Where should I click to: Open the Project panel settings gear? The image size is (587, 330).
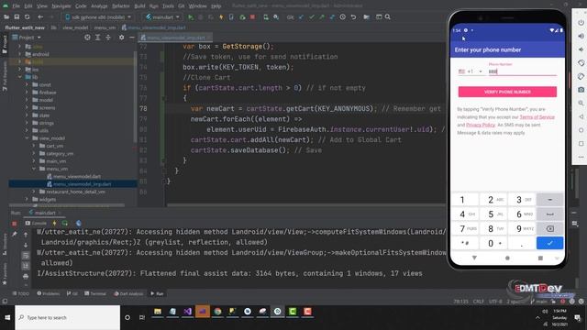(121, 38)
